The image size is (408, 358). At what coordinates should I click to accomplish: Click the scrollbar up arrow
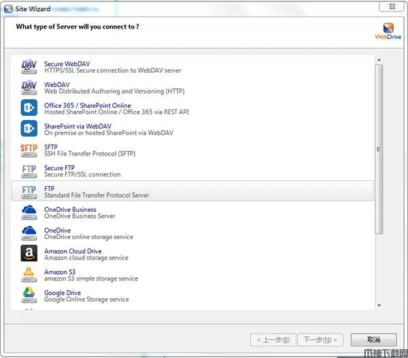pyautogui.click(x=379, y=60)
